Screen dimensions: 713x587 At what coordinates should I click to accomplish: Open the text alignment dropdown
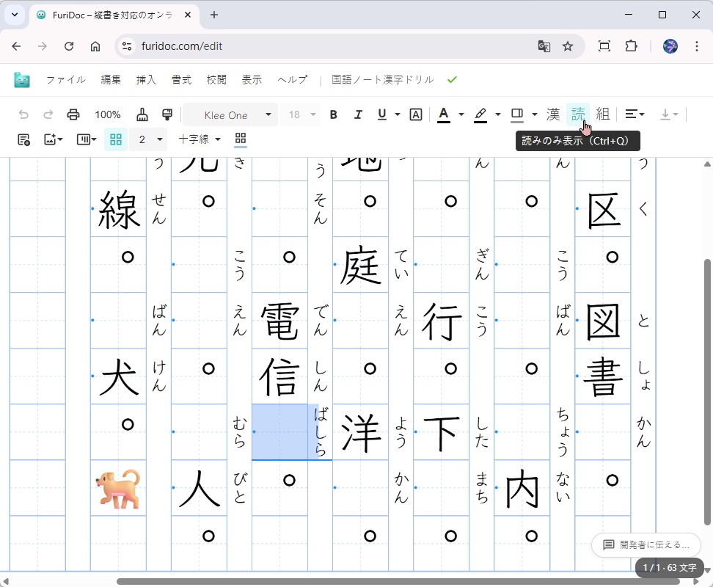click(x=635, y=114)
